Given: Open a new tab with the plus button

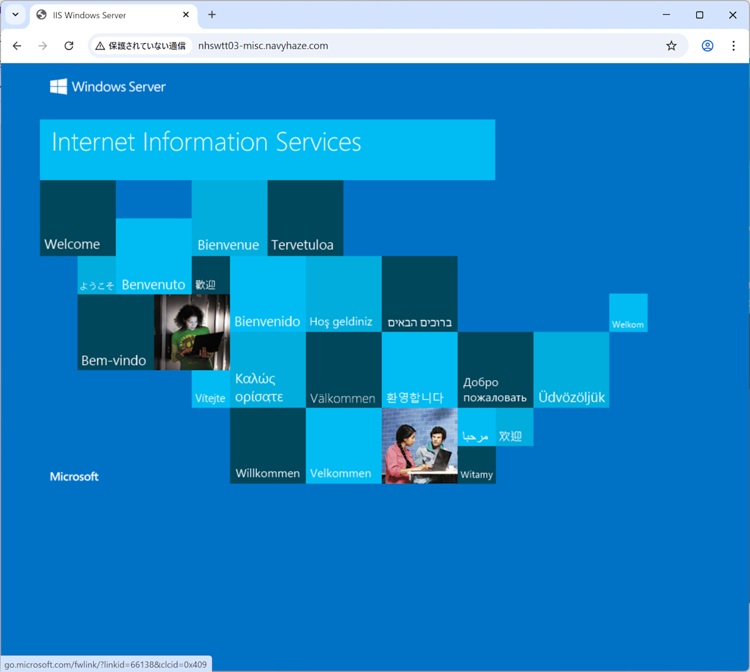Looking at the screenshot, I should (x=212, y=14).
